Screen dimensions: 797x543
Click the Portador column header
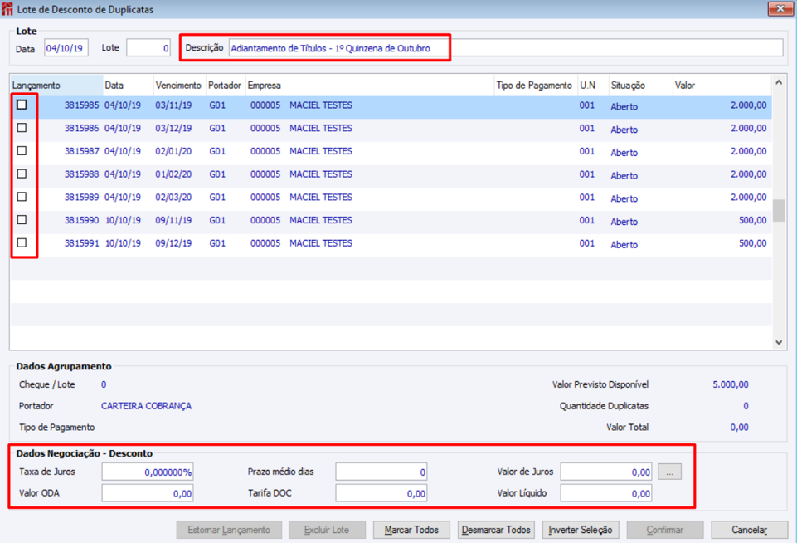(226, 85)
